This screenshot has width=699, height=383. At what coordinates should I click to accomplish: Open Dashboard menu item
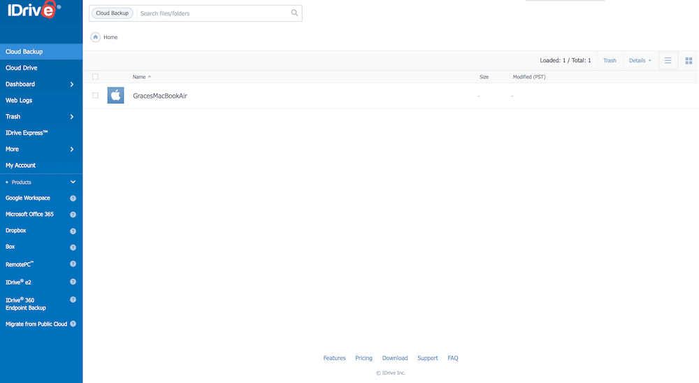20,85
